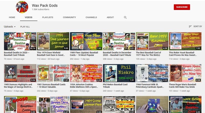Screen dimensions: 205x113
Task: Play Johnston Cookies Eddie Mathews thumbnail
Action: pos(86,73)
